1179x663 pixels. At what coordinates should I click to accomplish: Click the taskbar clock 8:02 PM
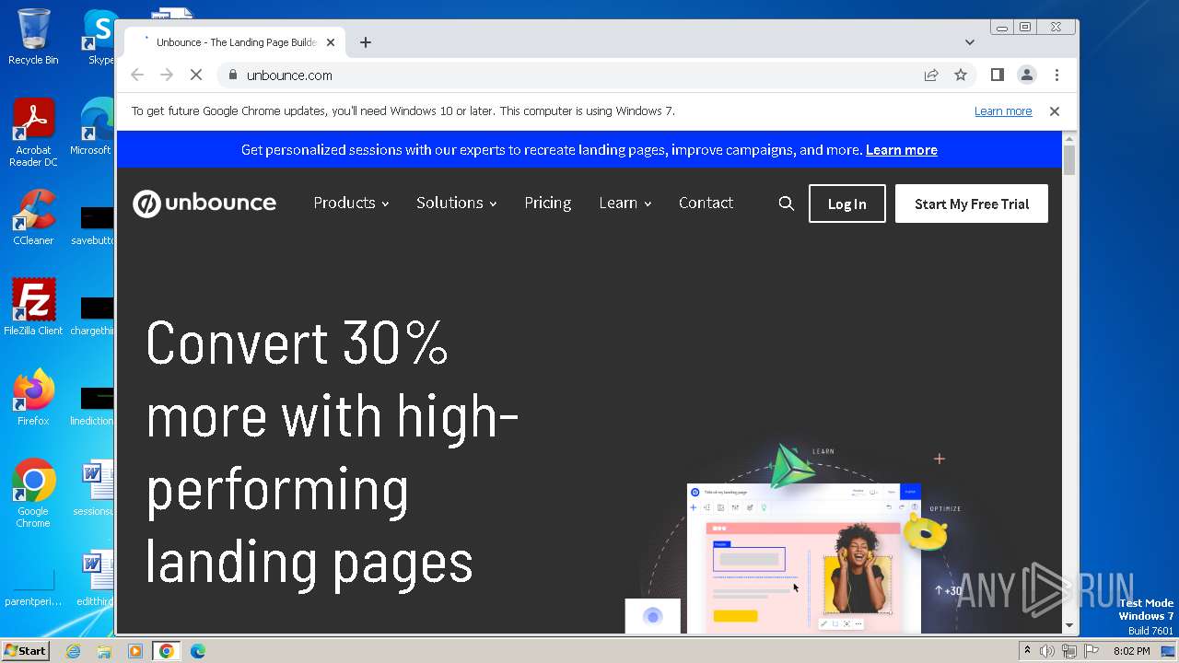pos(1132,651)
